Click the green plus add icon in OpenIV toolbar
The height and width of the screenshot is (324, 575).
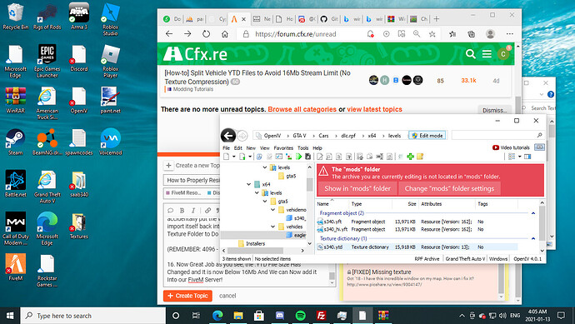(x=410, y=157)
